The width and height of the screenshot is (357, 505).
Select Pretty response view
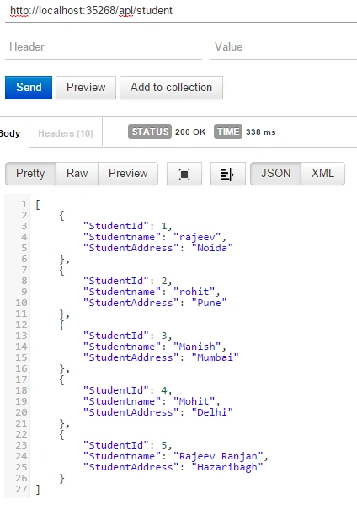pos(30,174)
